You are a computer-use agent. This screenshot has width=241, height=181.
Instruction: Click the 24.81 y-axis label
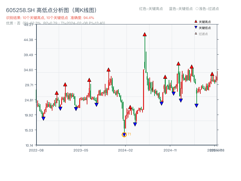coord(29,100)
